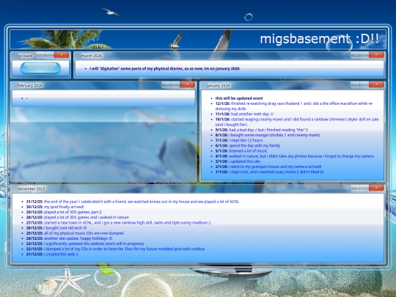Minimize the march 2026 window
This screenshot has width=396, height=297.
click(x=355, y=55)
